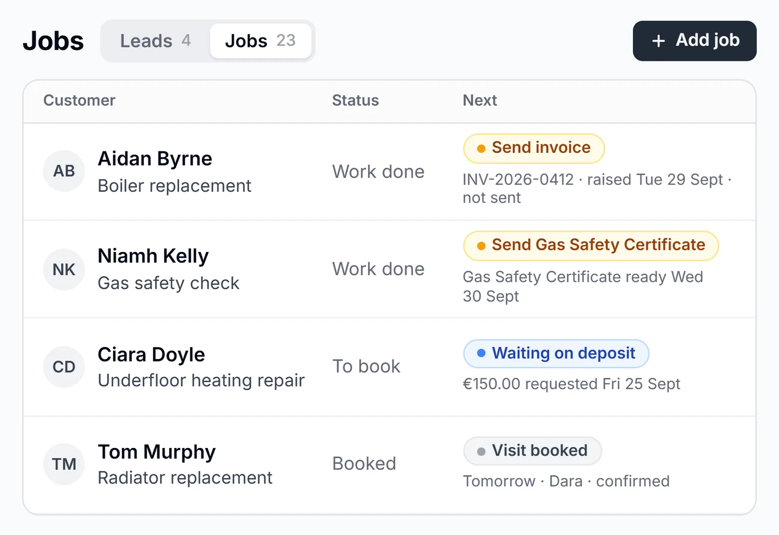The image size is (779, 535).
Task: Click Work done status for Niamh Kelly
Action: point(378,270)
